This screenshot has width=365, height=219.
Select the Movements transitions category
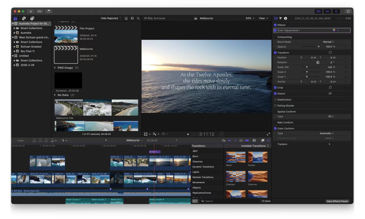click(x=198, y=182)
